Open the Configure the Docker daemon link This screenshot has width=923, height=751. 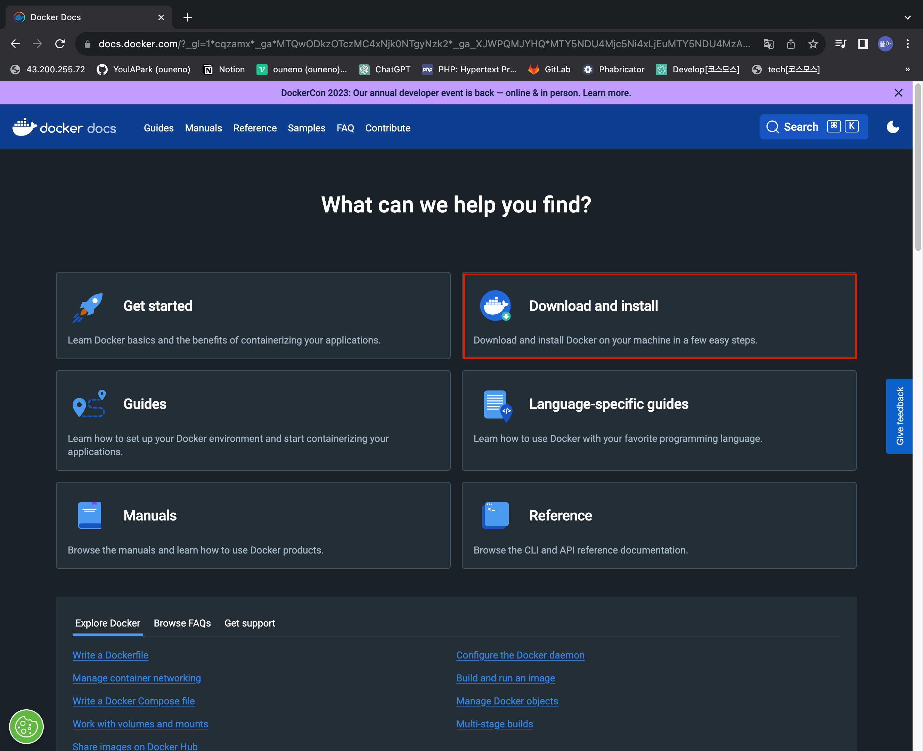point(520,655)
